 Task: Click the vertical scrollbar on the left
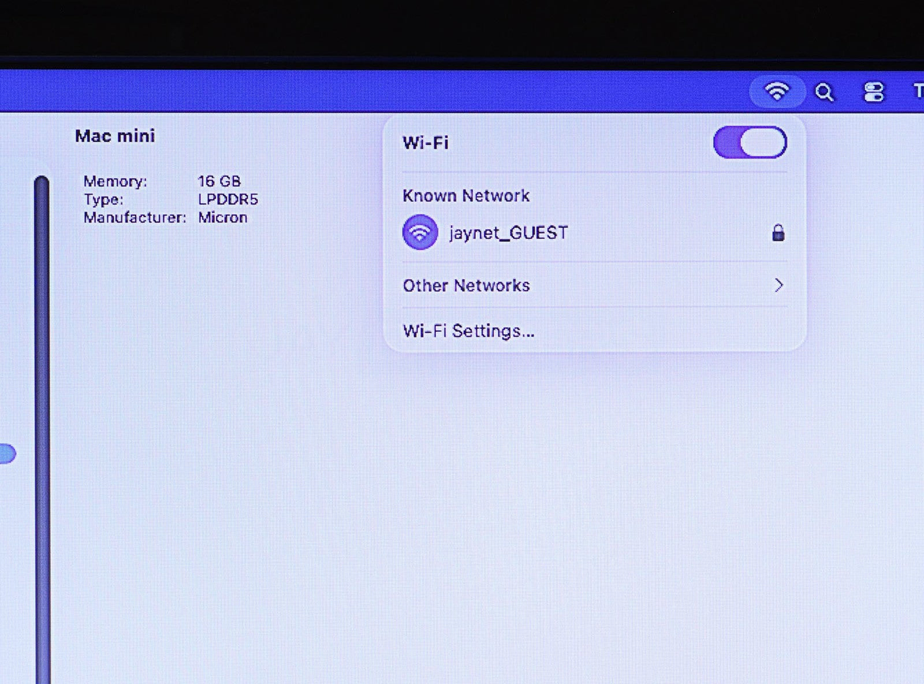click(42, 404)
